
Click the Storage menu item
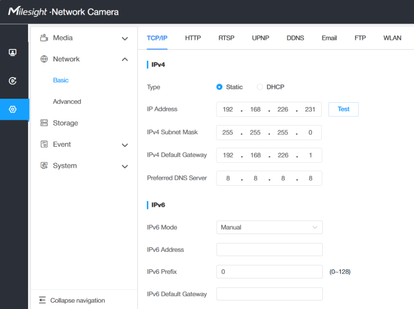[65, 123]
